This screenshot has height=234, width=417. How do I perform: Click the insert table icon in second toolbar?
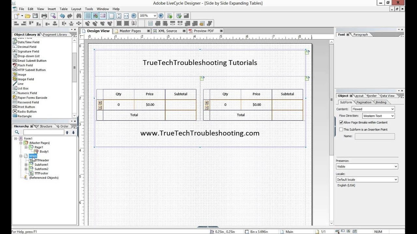[x=150, y=23]
